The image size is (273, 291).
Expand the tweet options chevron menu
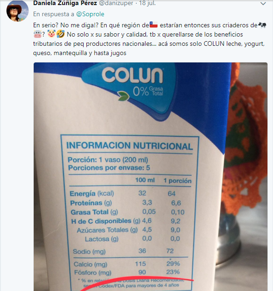tap(263, 4)
